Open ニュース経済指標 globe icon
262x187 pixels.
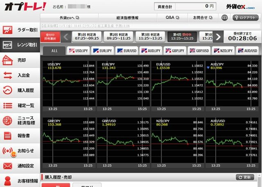click(x=7, y=121)
